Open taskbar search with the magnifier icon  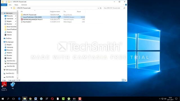click(8, 99)
